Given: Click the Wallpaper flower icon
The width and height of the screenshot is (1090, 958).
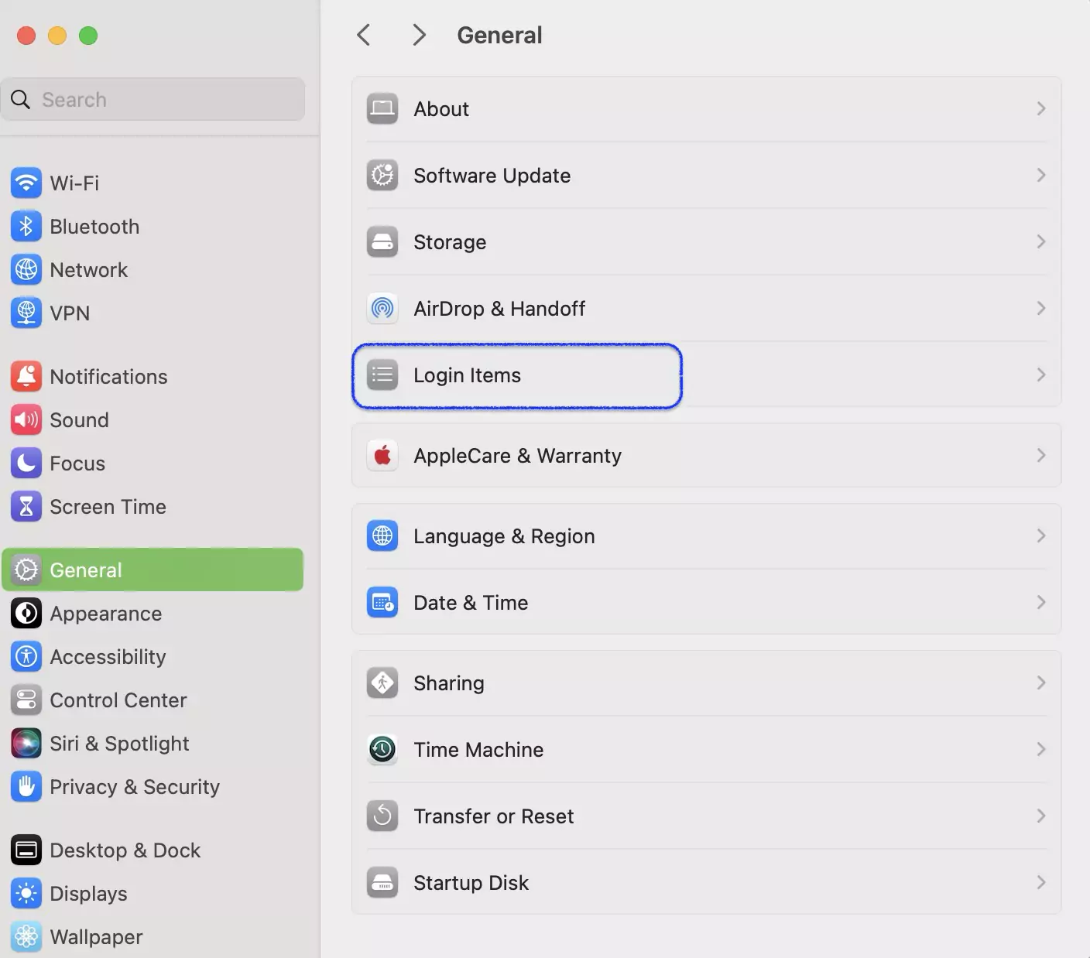Looking at the screenshot, I should tap(26, 937).
